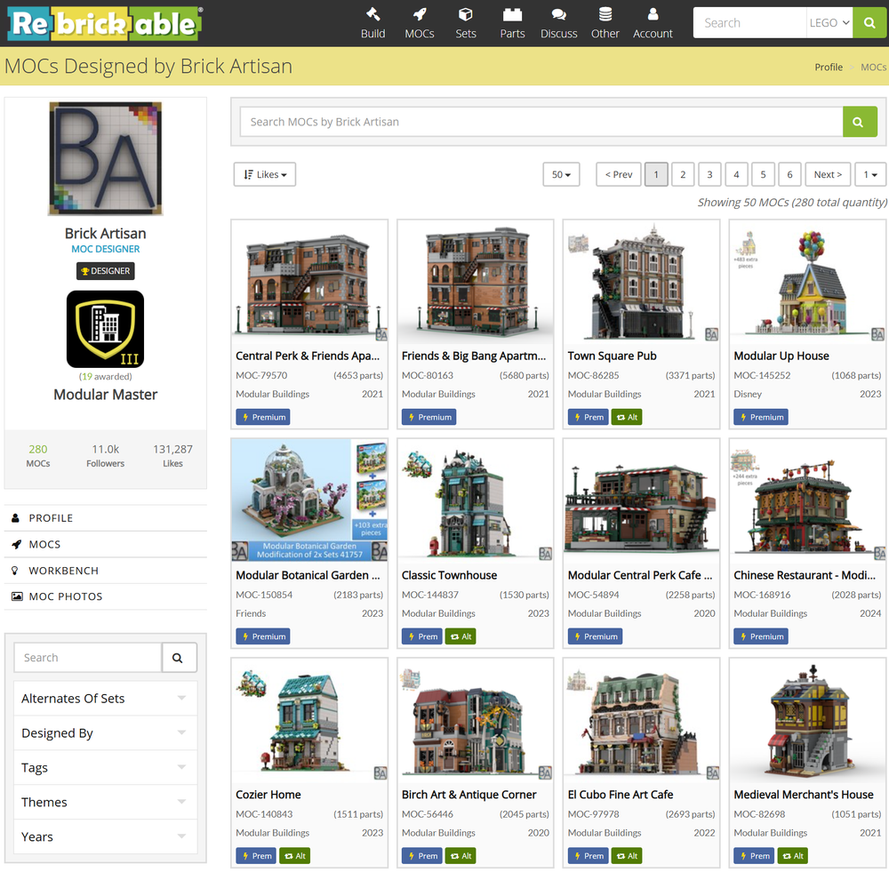Click the Premium tag on Modular Up House
This screenshot has height=872, width=889.
click(x=761, y=417)
